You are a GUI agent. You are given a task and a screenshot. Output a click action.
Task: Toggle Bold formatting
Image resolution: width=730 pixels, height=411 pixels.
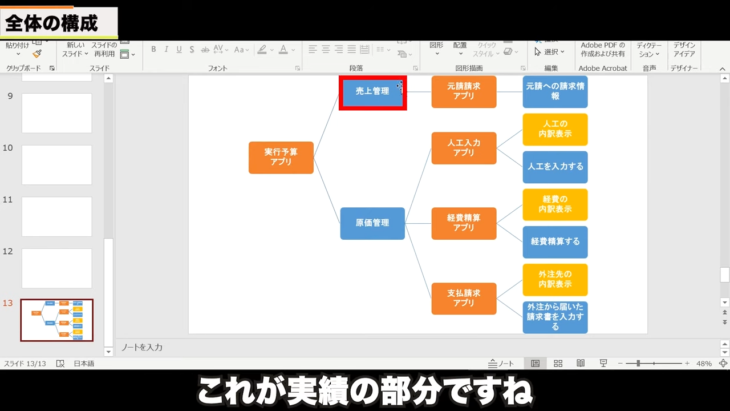(x=153, y=50)
